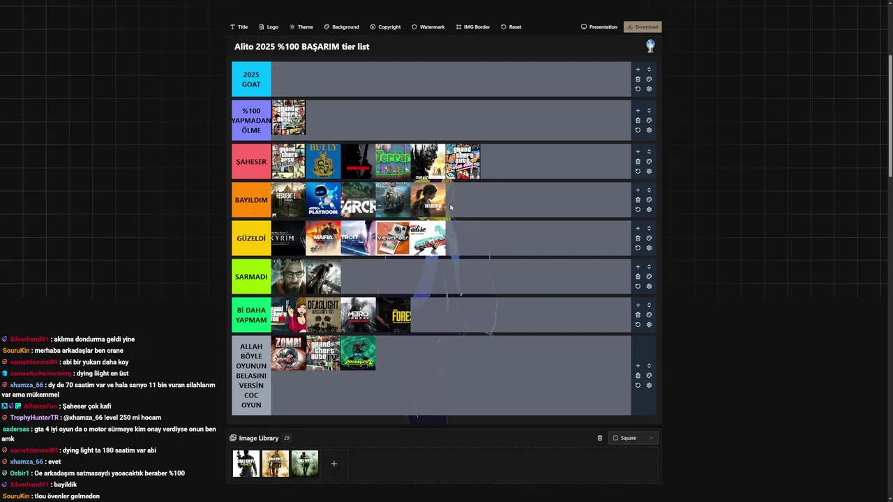Click the plus icon on the ŞAHESER row
The width and height of the screenshot is (893, 502).
click(638, 152)
